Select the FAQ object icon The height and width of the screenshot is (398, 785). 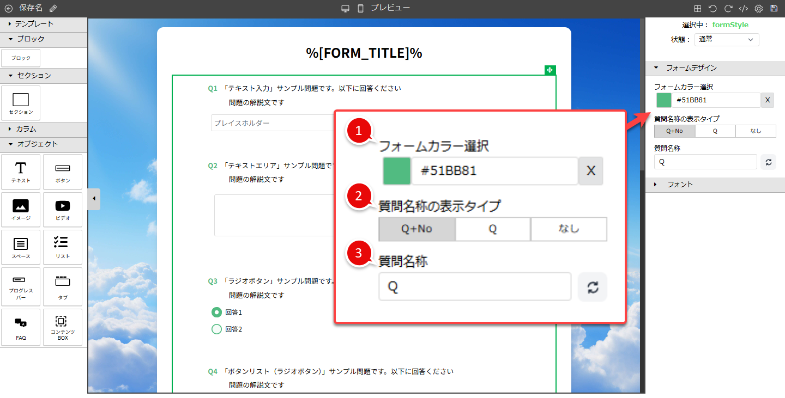21,327
